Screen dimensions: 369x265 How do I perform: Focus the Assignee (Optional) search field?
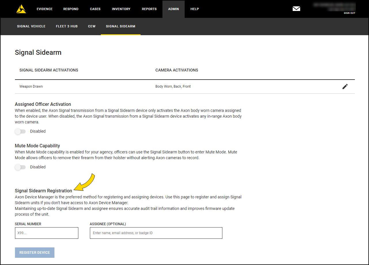[x=156, y=233]
